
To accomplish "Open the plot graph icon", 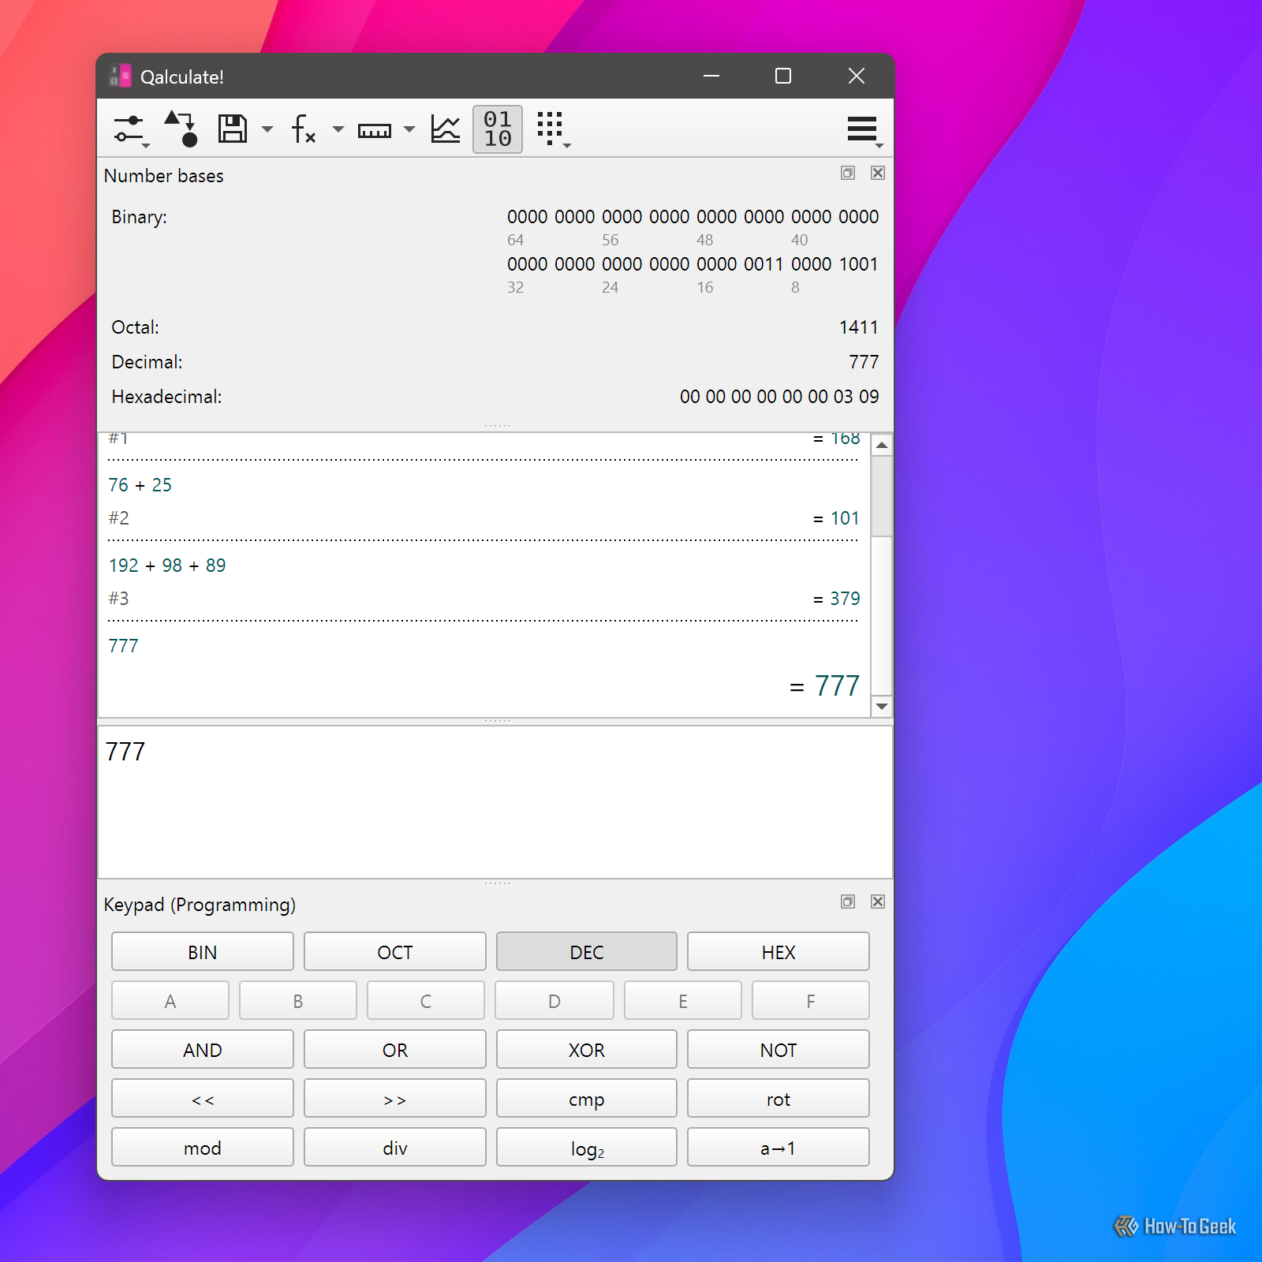I will click(x=446, y=129).
